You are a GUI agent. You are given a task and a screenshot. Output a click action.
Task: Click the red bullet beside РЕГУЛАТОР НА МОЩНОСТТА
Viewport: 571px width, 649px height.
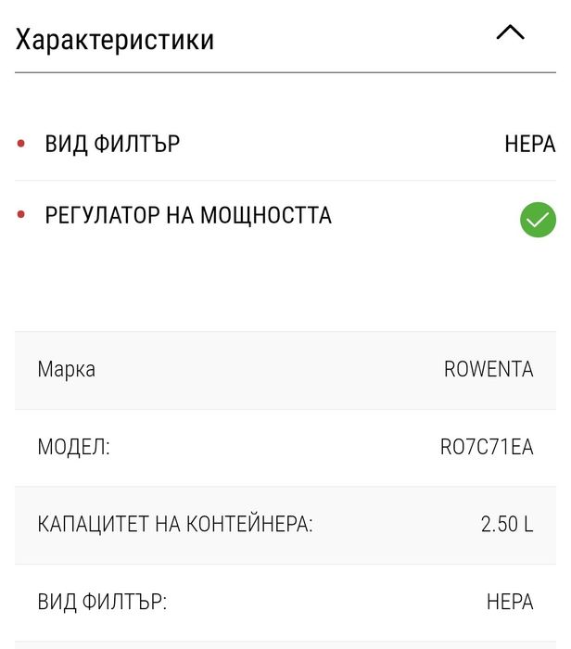click(21, 216)
